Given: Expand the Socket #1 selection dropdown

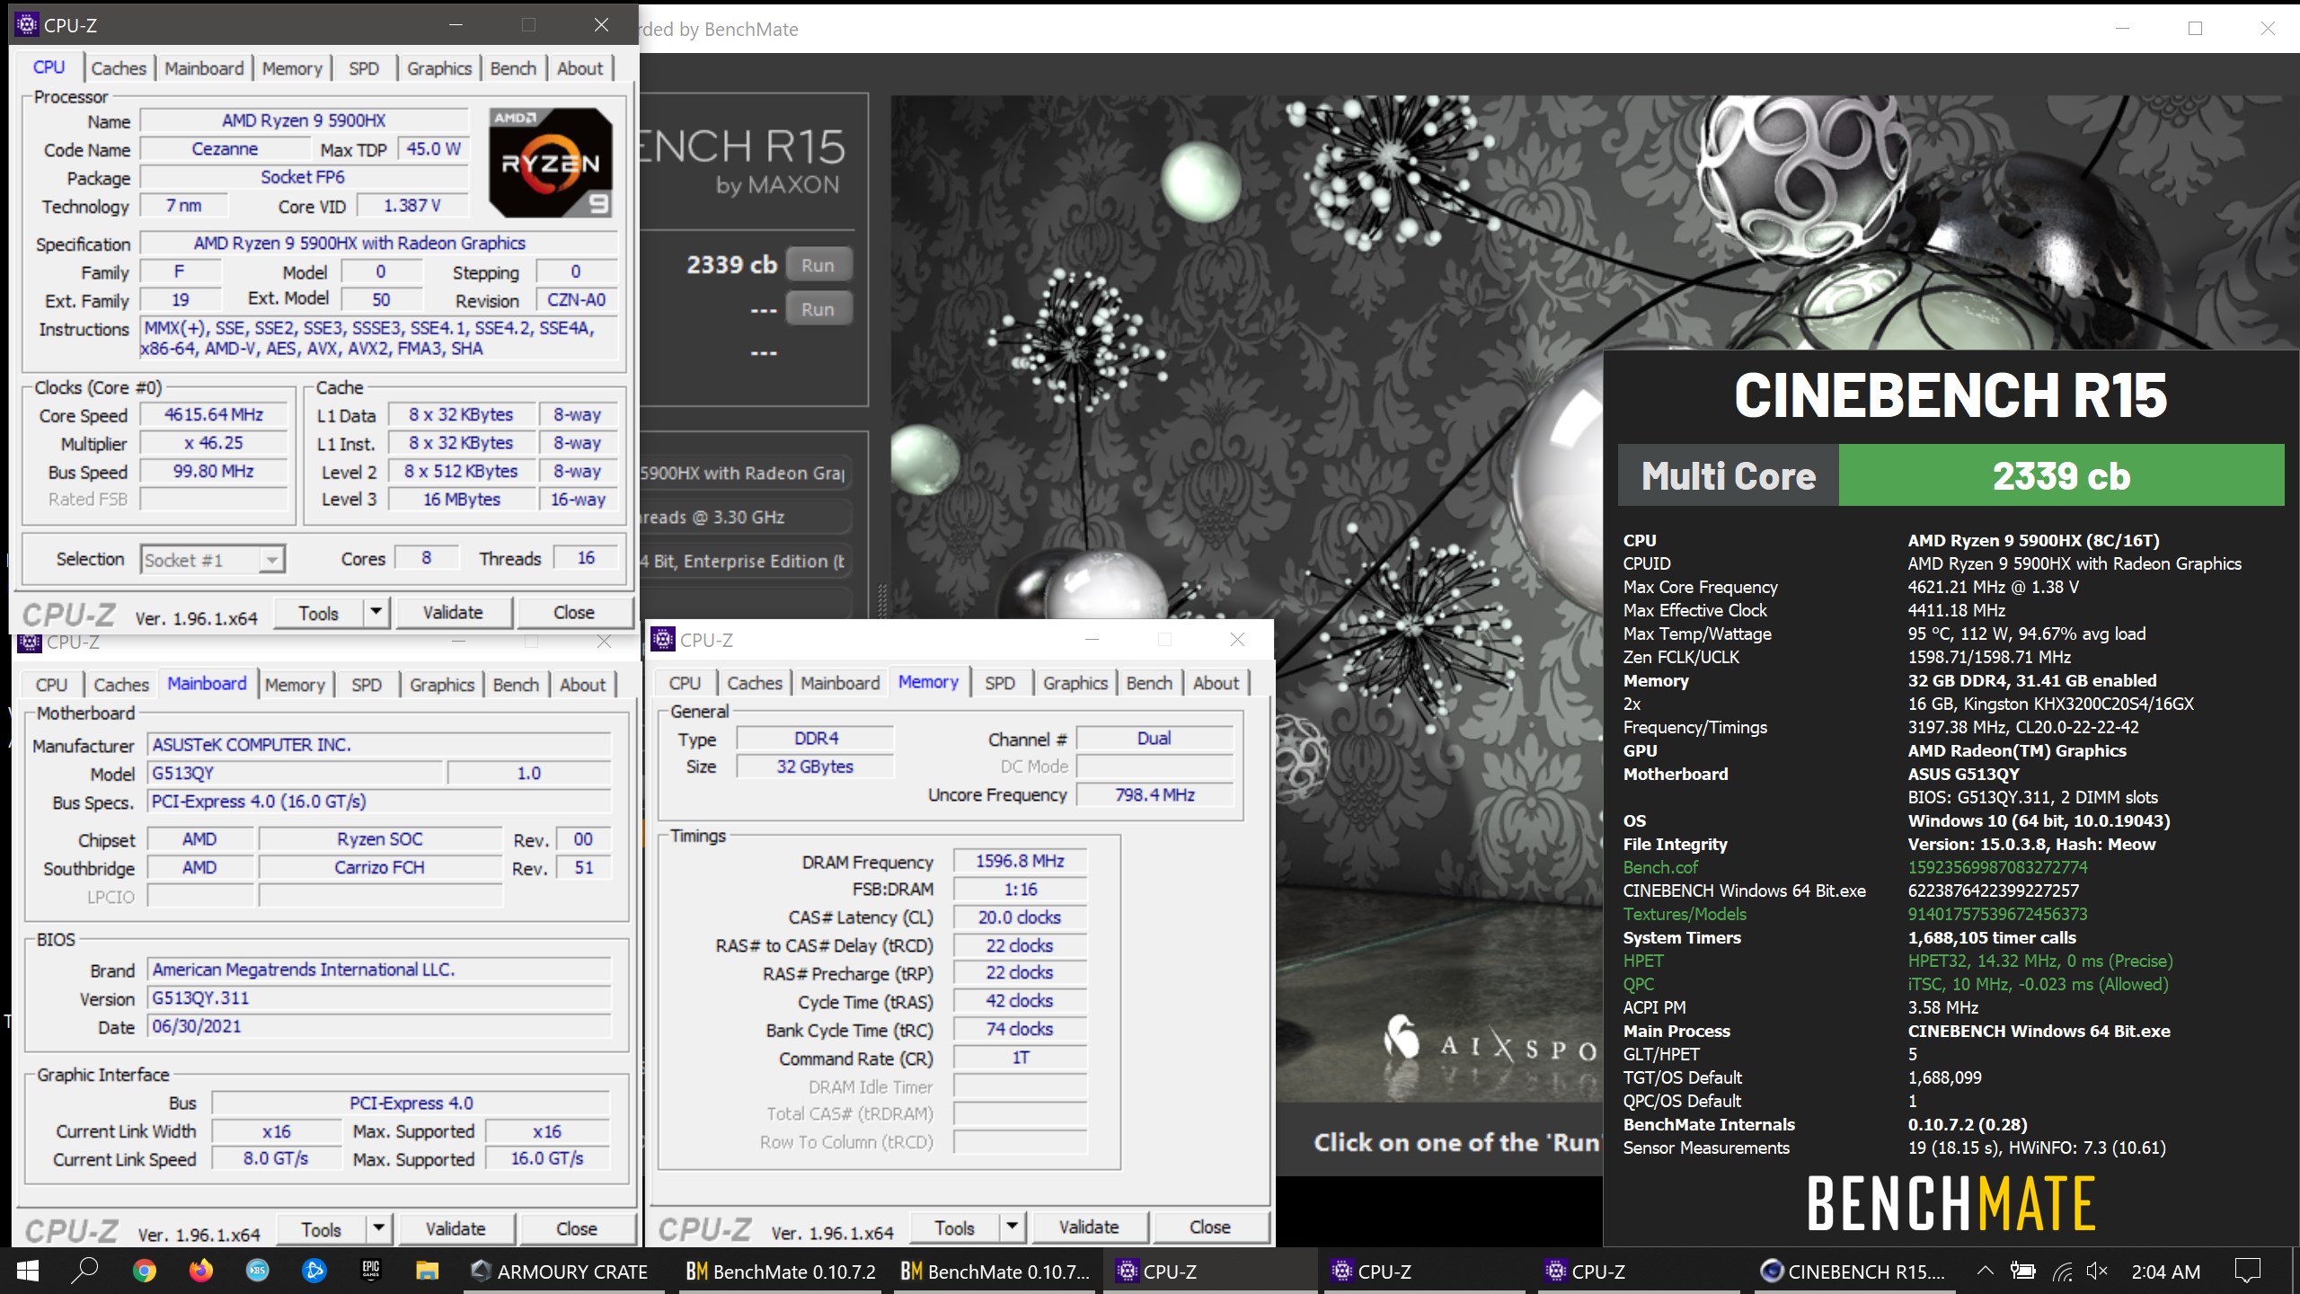Looking at the screenshot, I should [x=271, y=560].
